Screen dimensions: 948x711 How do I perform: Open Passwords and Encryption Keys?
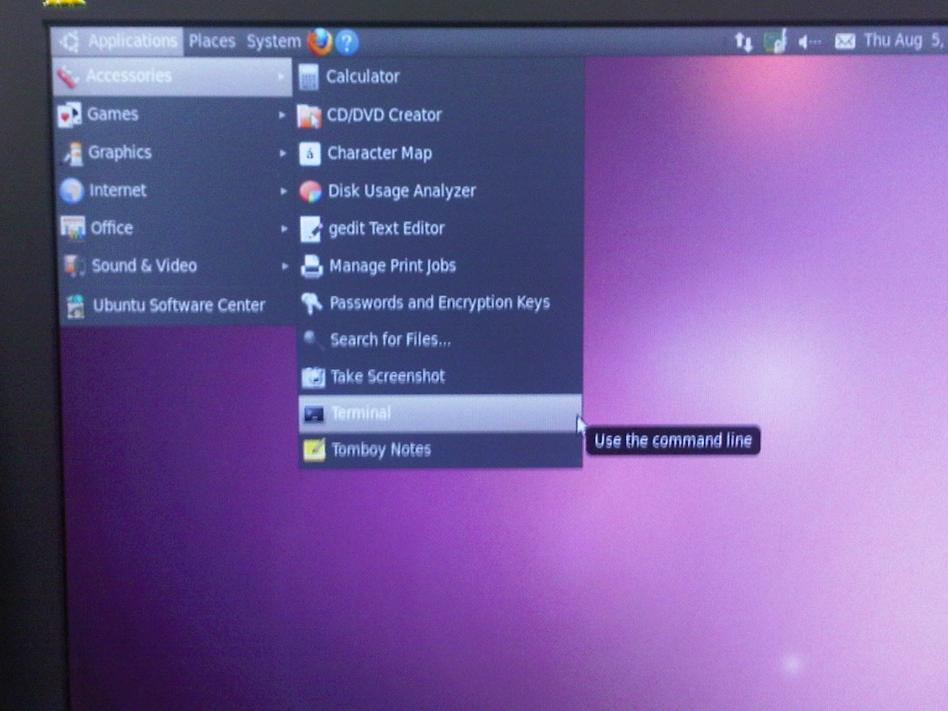(x=441, y=303)
